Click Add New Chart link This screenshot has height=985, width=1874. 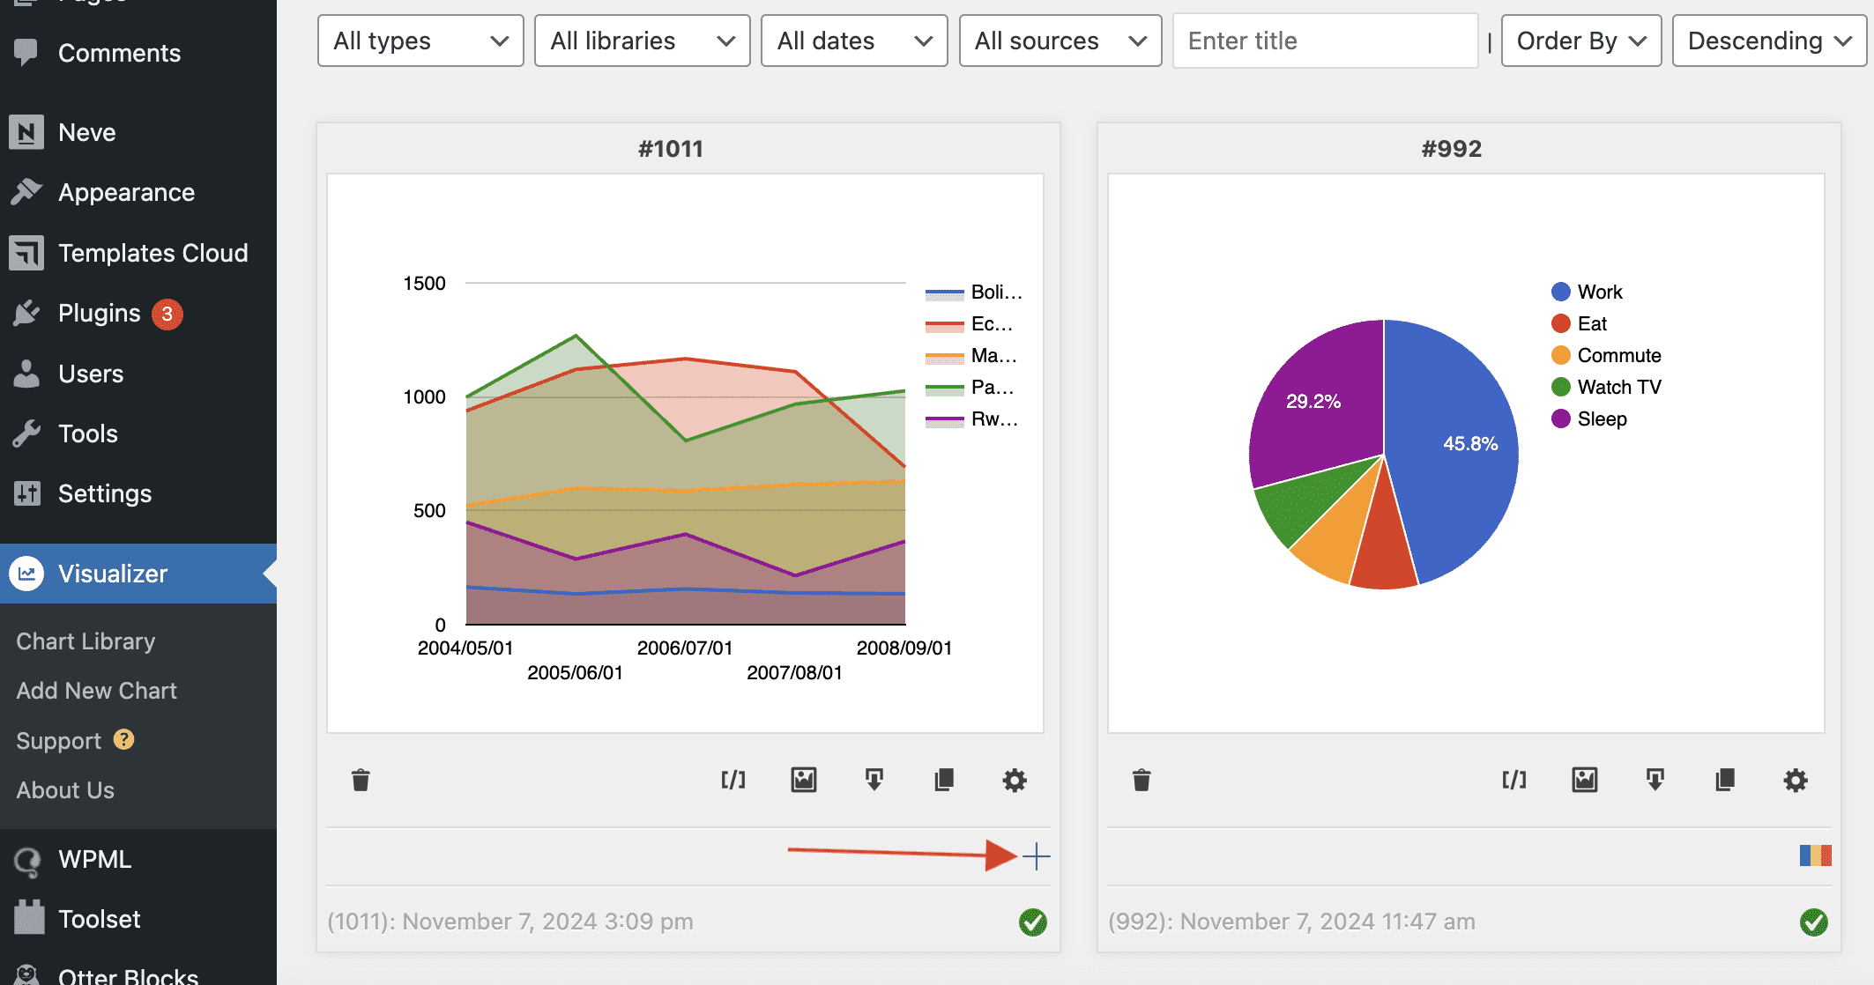point(97,691)
